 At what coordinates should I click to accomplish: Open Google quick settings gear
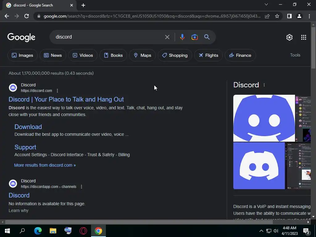tap(289, 37)
